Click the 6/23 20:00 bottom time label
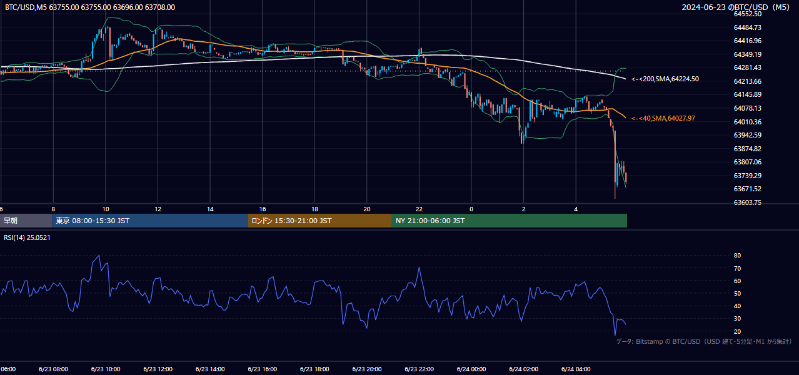 pyautogui.click(x=367, y=369)
